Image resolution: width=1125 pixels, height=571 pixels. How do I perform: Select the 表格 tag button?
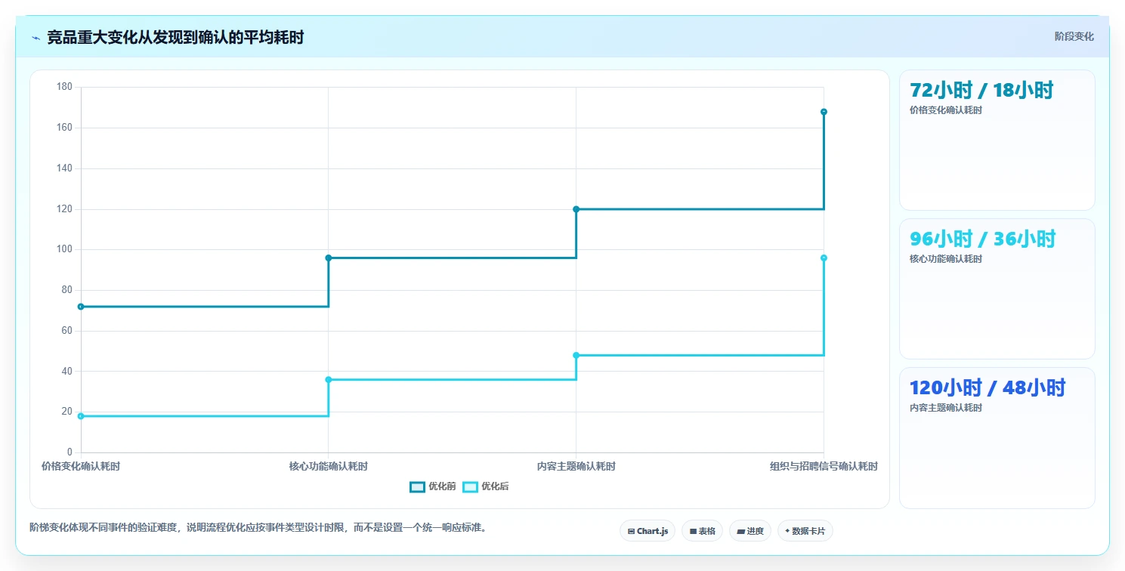(x=702, y=531)
